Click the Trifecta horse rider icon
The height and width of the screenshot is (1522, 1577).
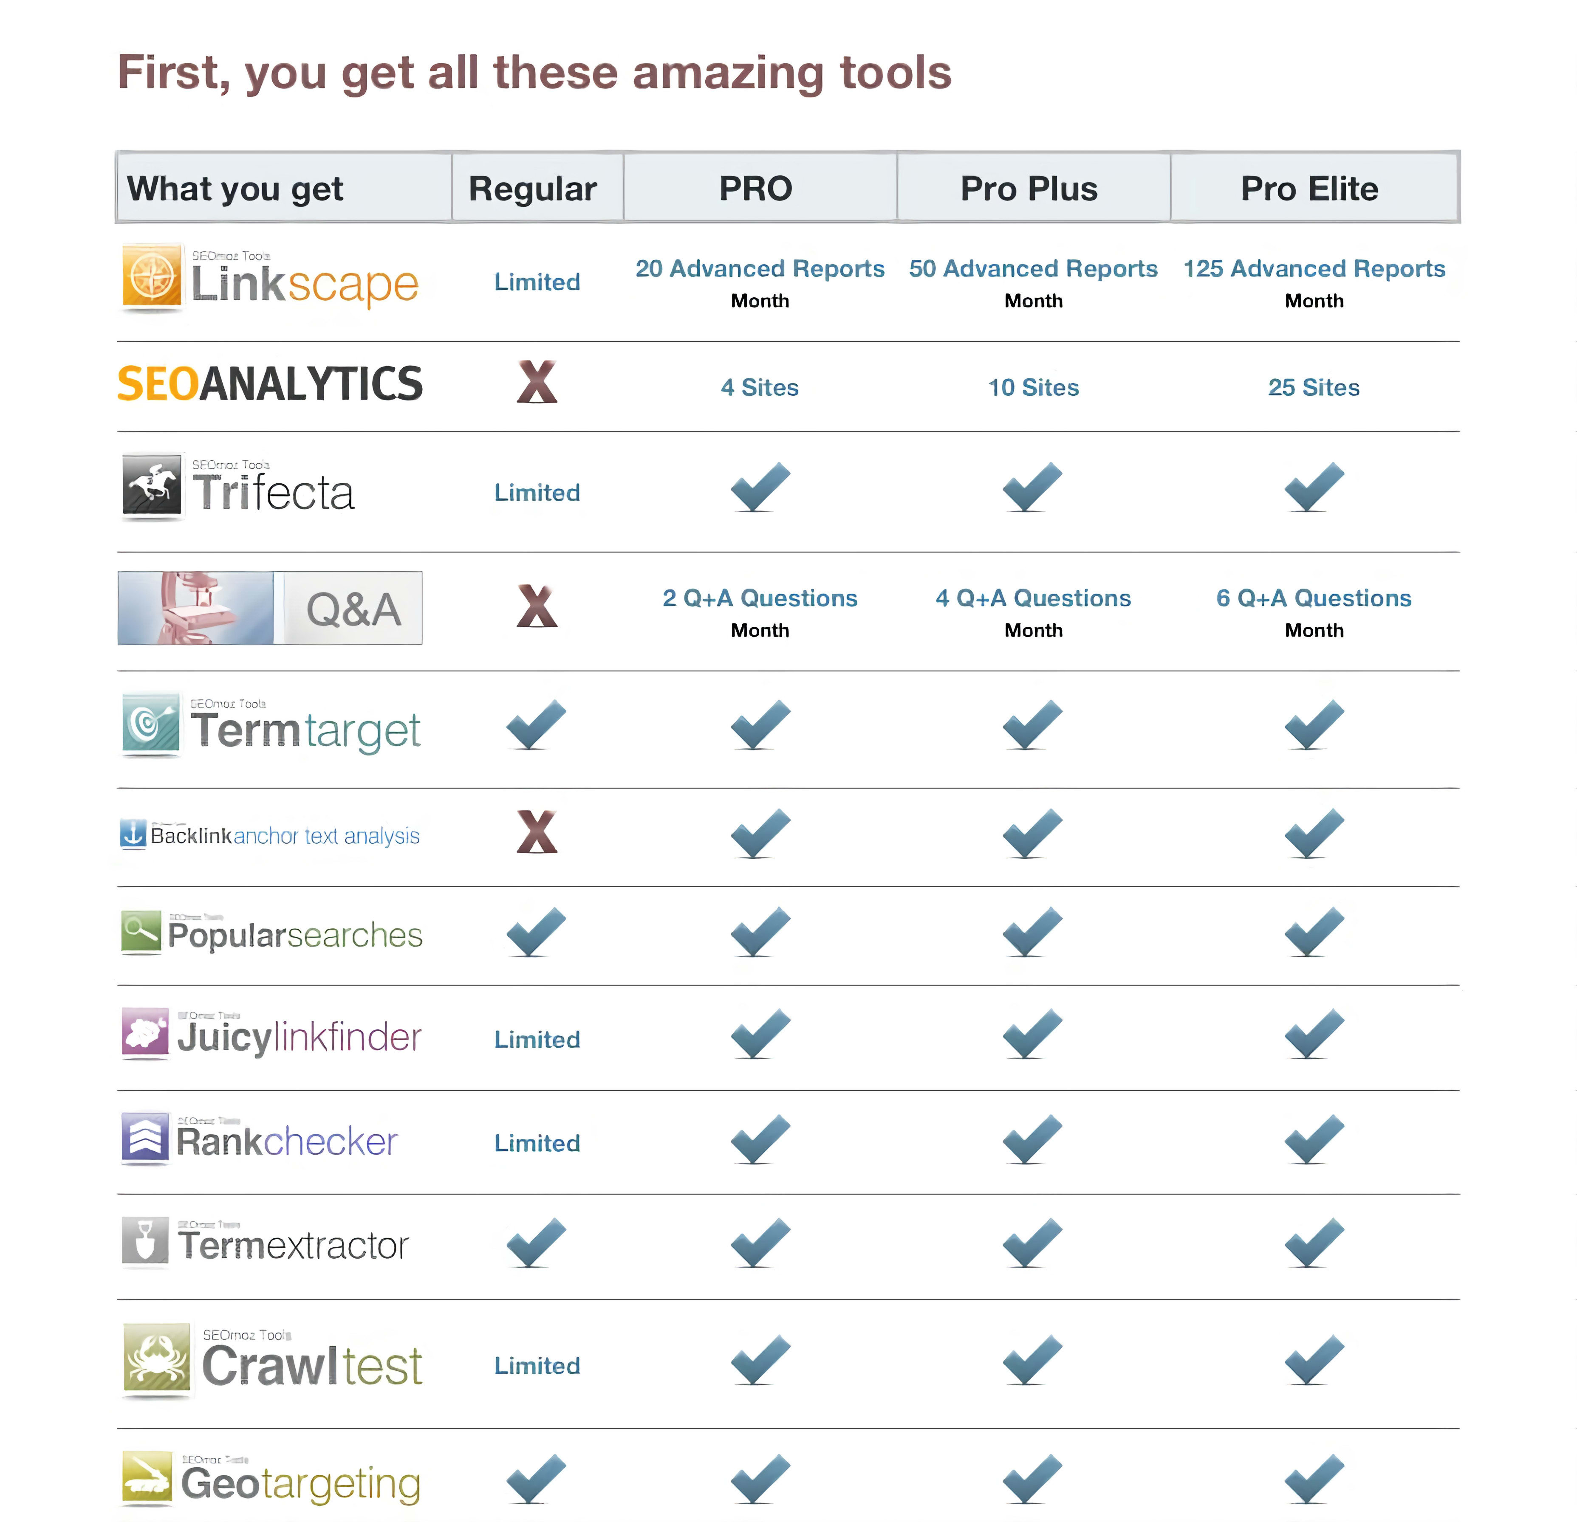151,484
